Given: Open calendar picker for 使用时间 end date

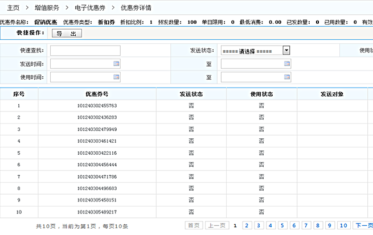Looking at the screenshot, I should (287, 76).
